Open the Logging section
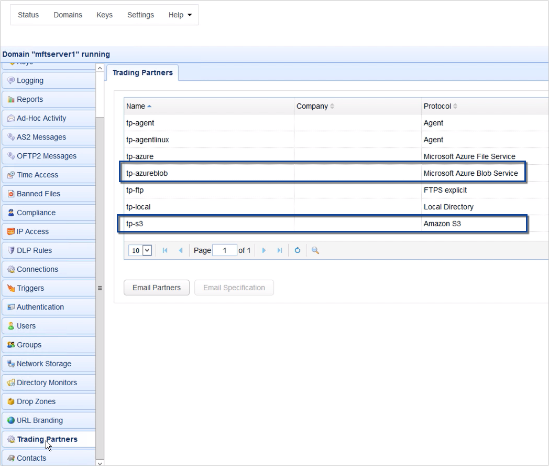This screenshot has height=466, width=549. click(29, 80)
